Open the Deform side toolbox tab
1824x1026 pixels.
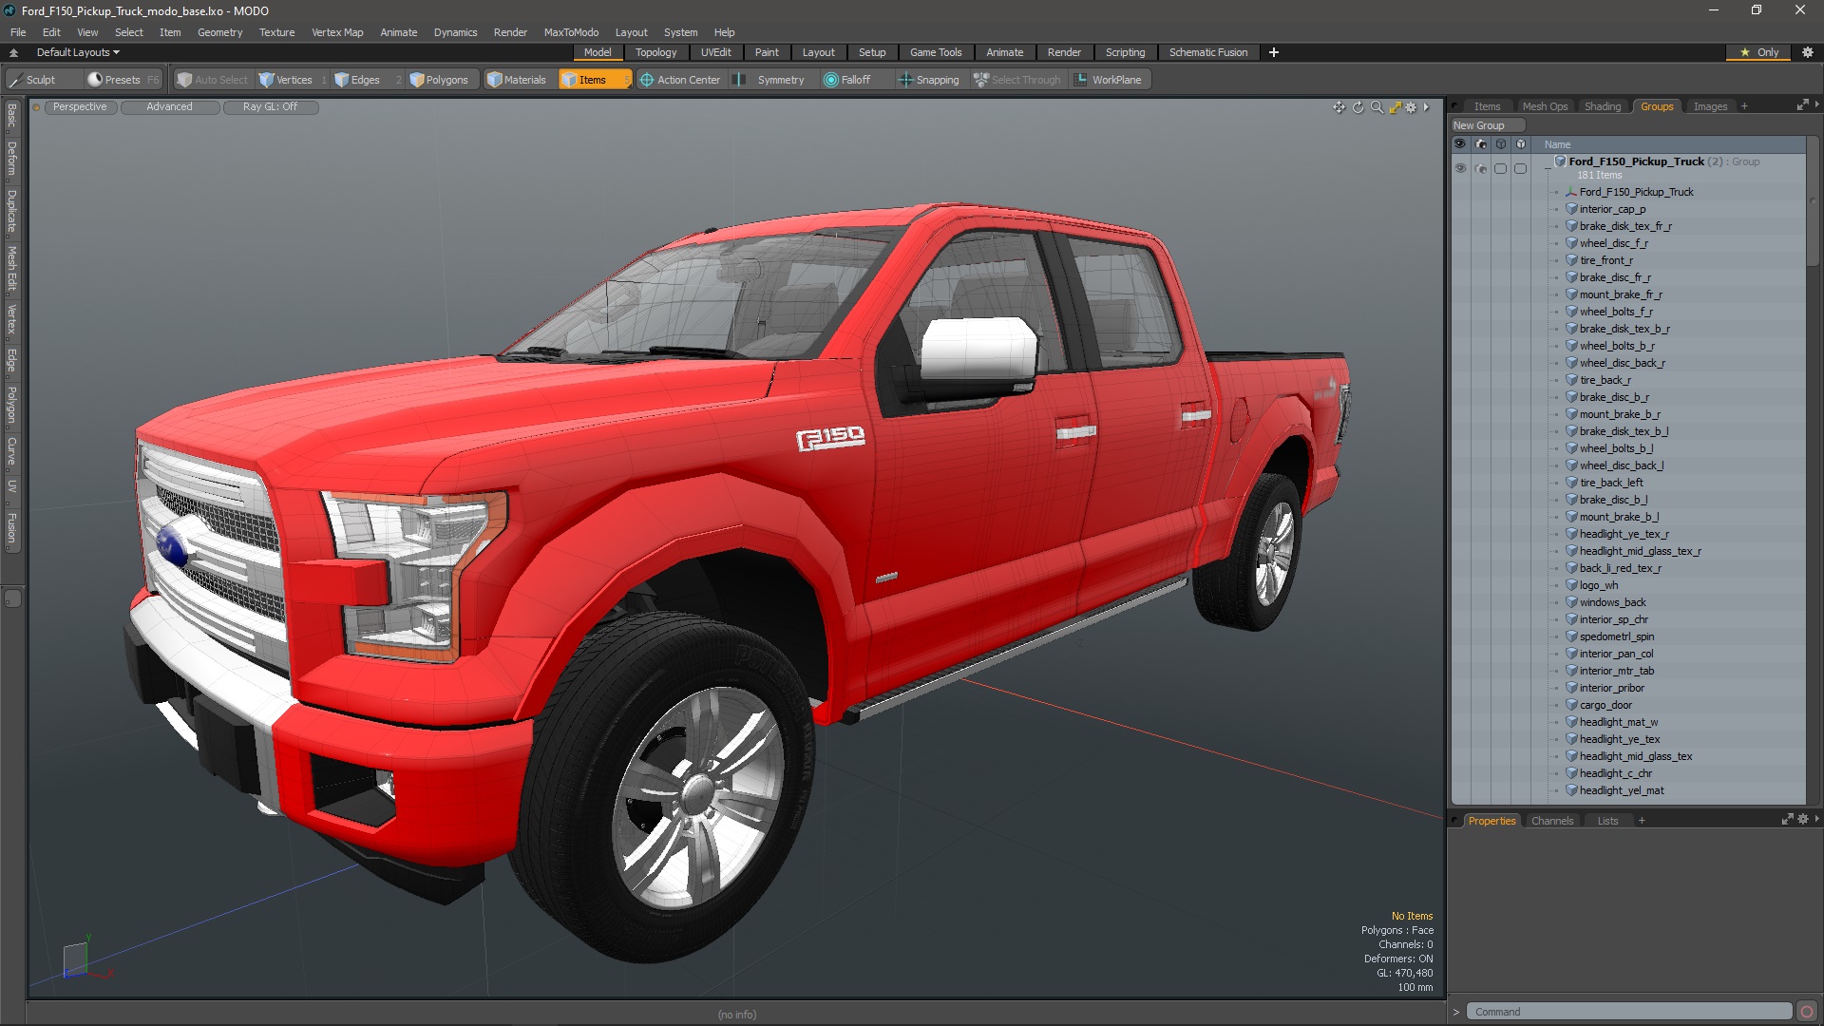click(x=11, y=159)
